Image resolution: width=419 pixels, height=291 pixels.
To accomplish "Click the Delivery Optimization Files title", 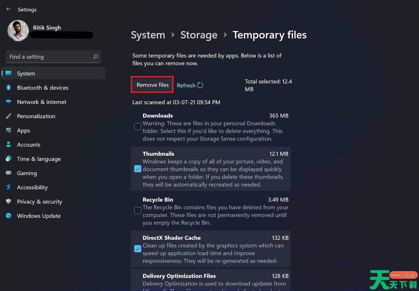I will click(x=179, y=276).
